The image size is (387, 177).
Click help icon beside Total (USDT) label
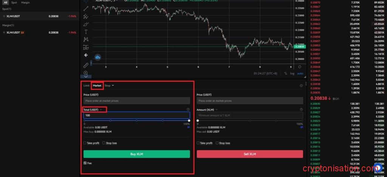click(x=188, y=109)
